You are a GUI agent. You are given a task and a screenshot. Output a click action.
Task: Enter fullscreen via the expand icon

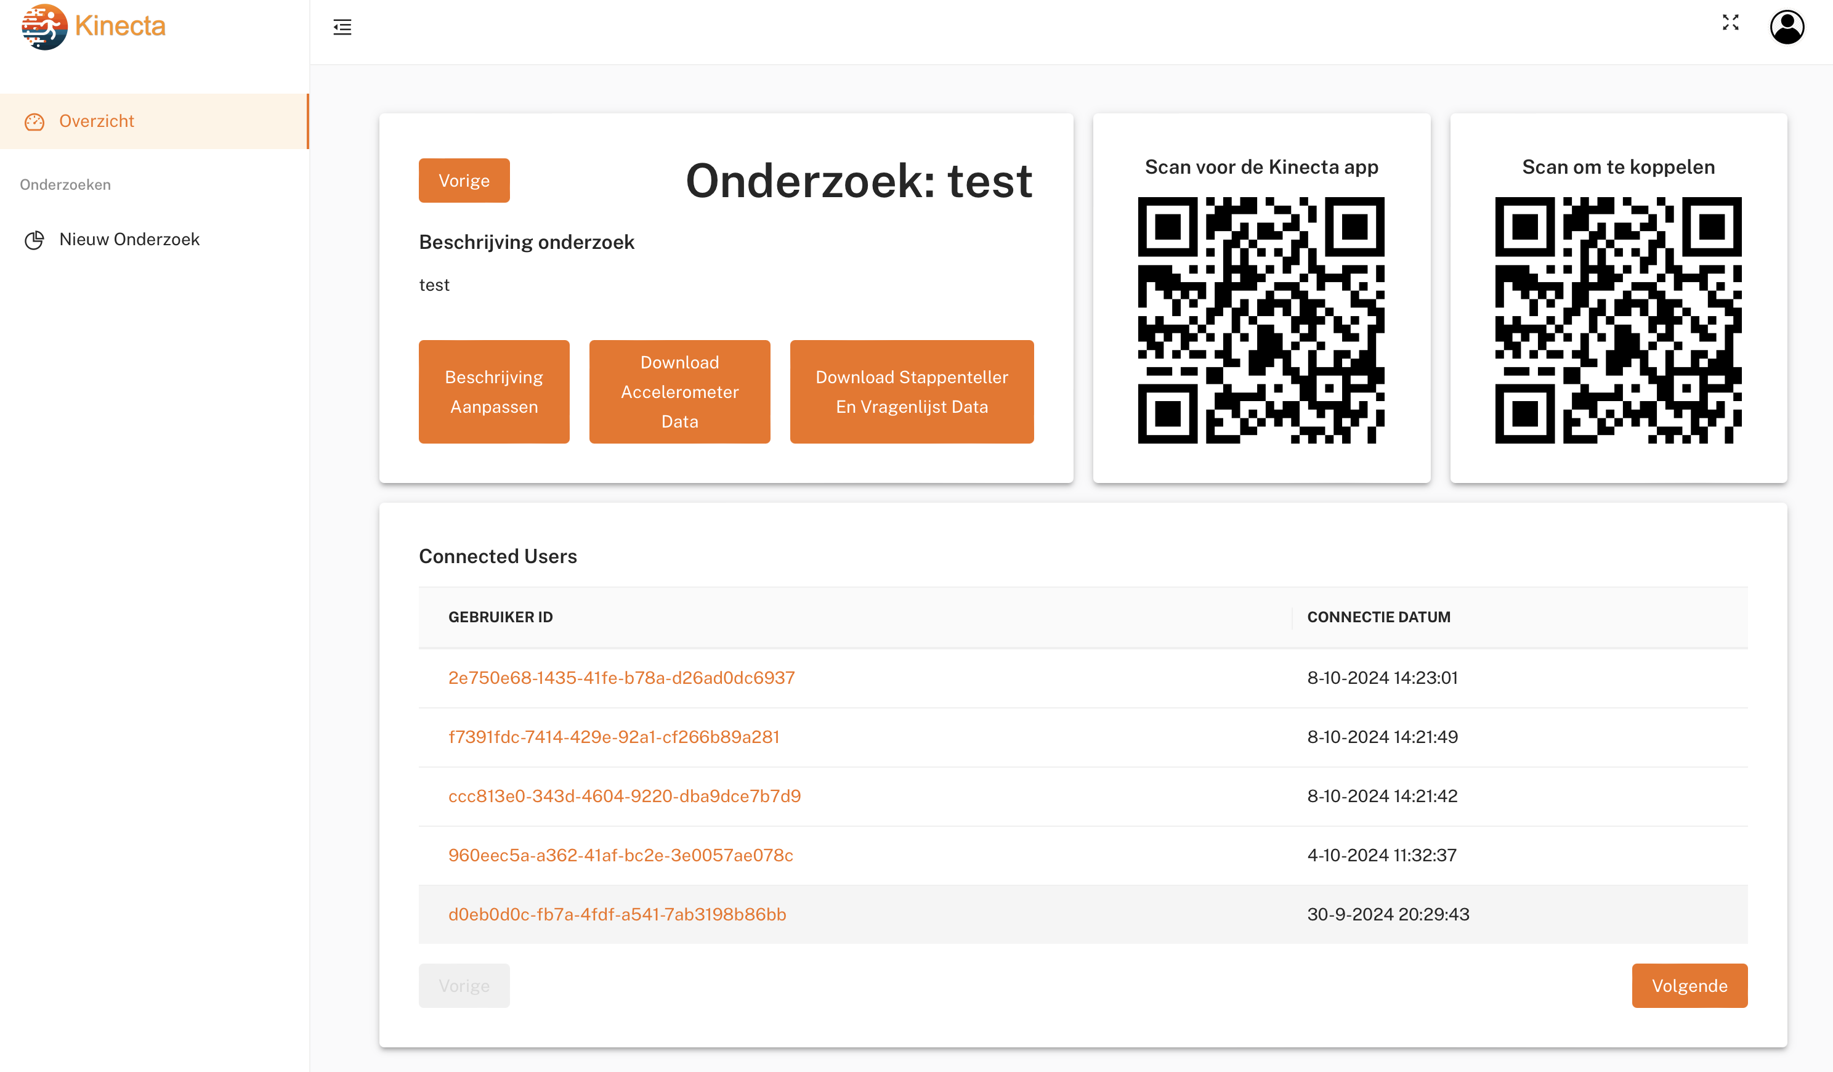(1730, 23)
